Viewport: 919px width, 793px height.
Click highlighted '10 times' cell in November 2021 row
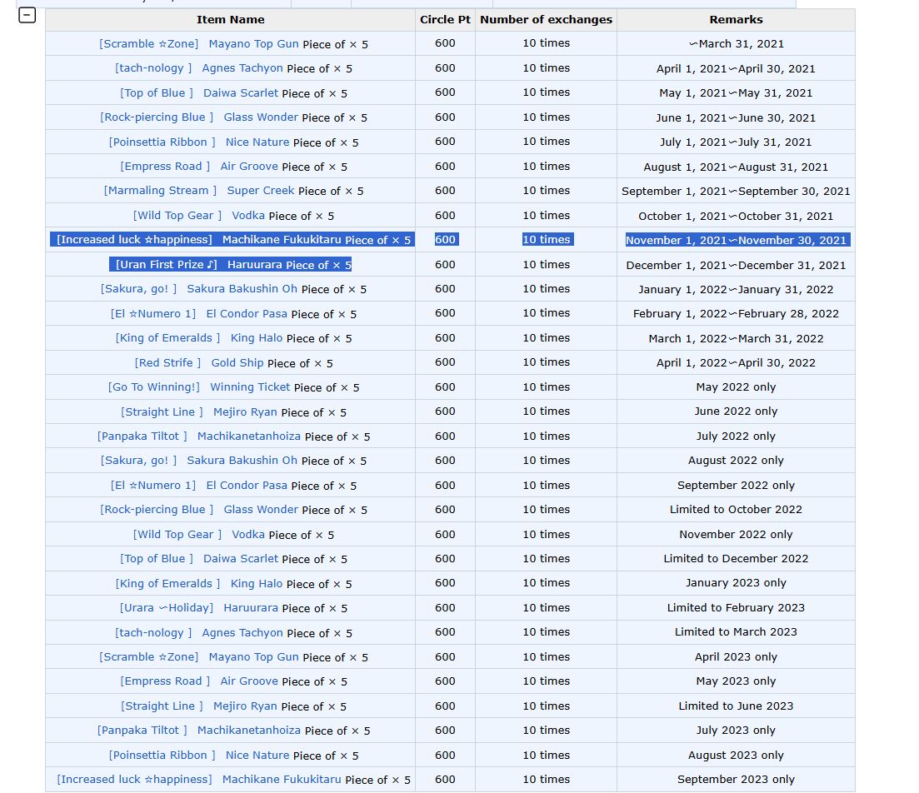point(547,240)
